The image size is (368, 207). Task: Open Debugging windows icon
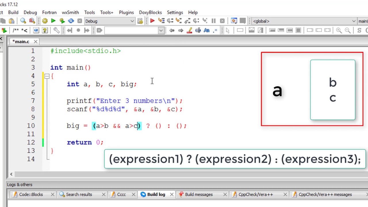tap(234, 21)
